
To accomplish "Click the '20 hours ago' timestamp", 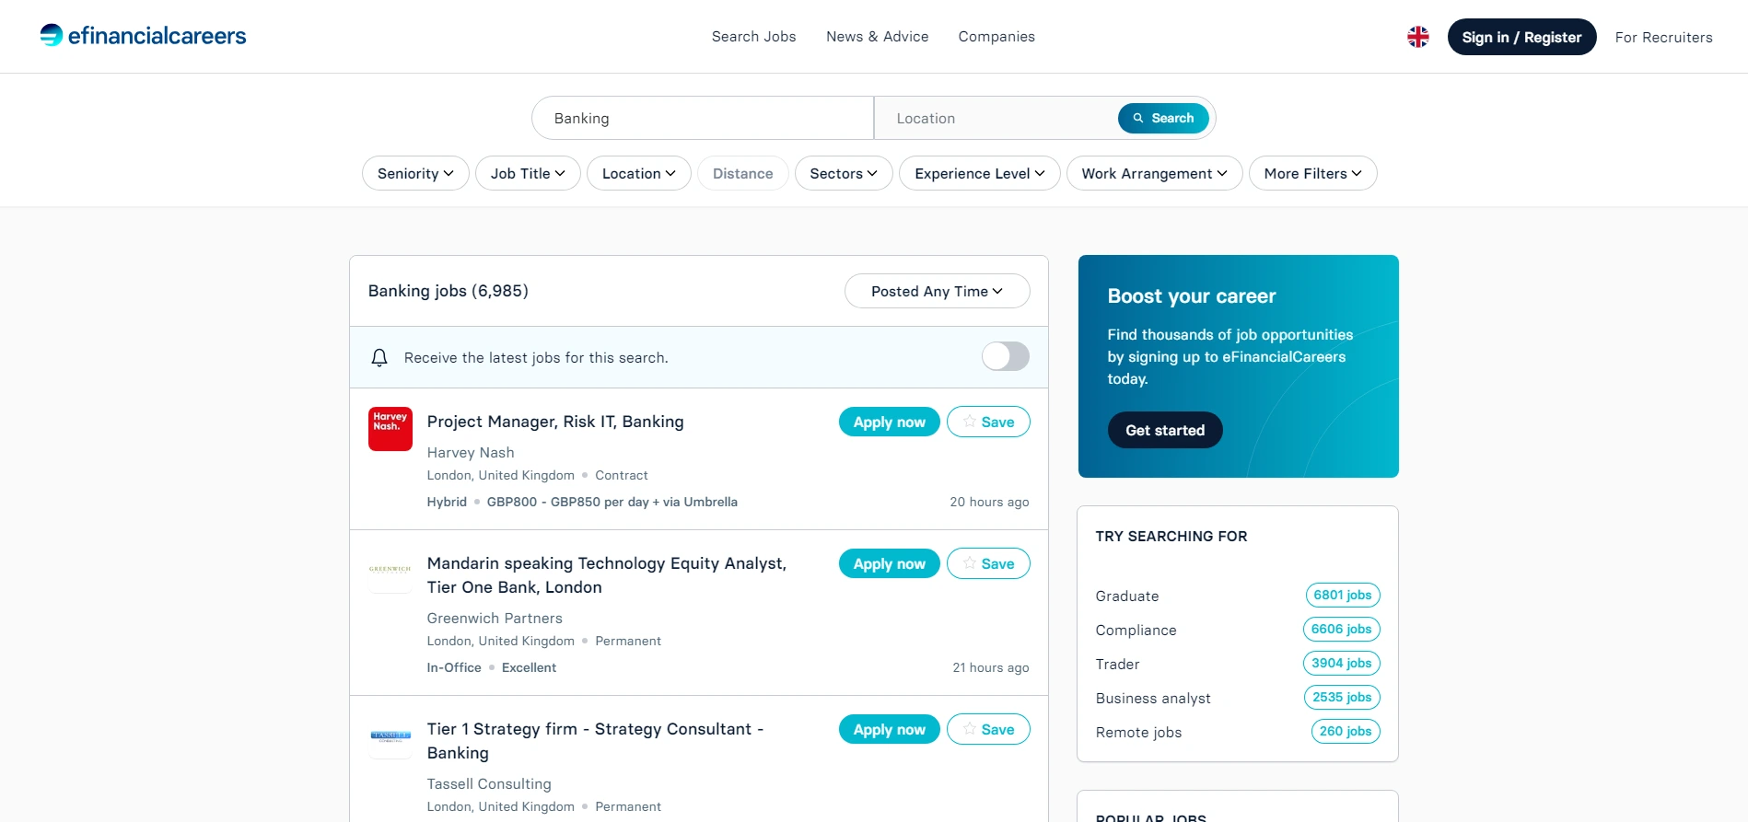I will (989, 503).
